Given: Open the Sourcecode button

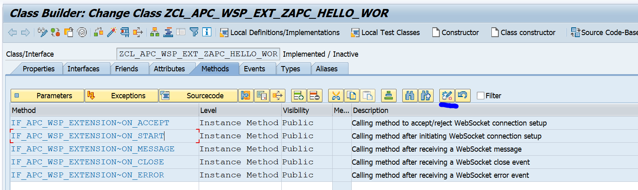Looking at the screenshot, I should tap(198, 96).
